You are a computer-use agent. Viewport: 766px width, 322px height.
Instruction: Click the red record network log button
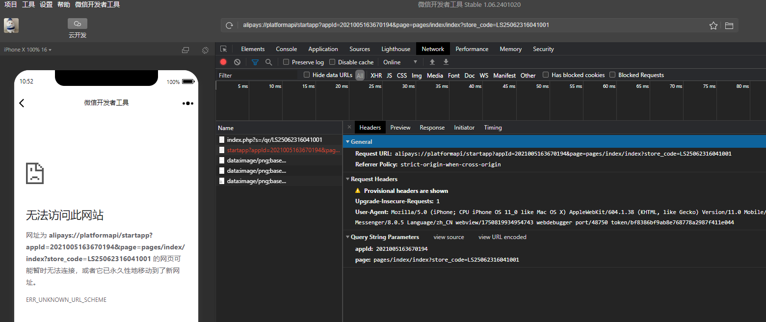[223, 62]
